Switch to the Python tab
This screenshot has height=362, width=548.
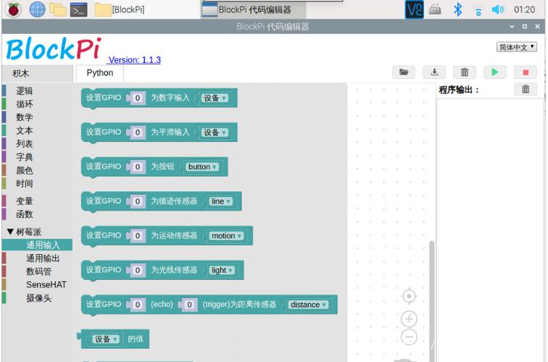tap(100, 73)
